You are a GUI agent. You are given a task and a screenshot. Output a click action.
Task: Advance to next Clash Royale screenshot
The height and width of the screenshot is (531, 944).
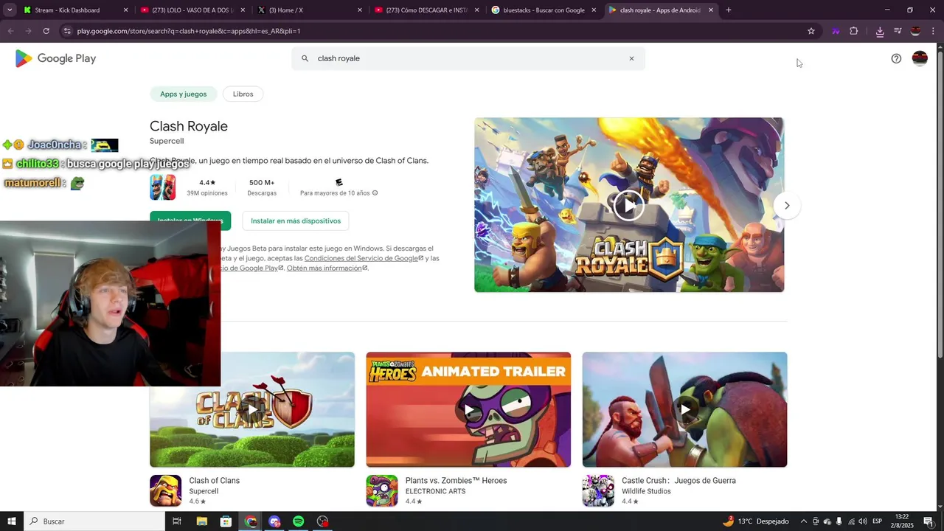[787, 206]
